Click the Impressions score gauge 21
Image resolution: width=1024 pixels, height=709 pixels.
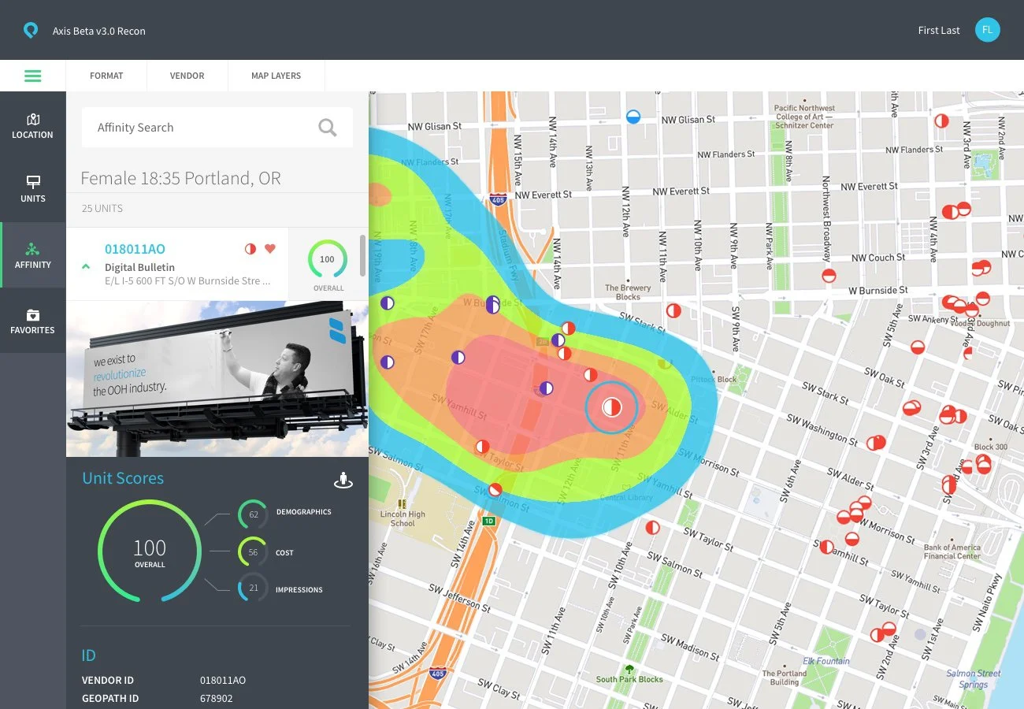coord(253,588)
